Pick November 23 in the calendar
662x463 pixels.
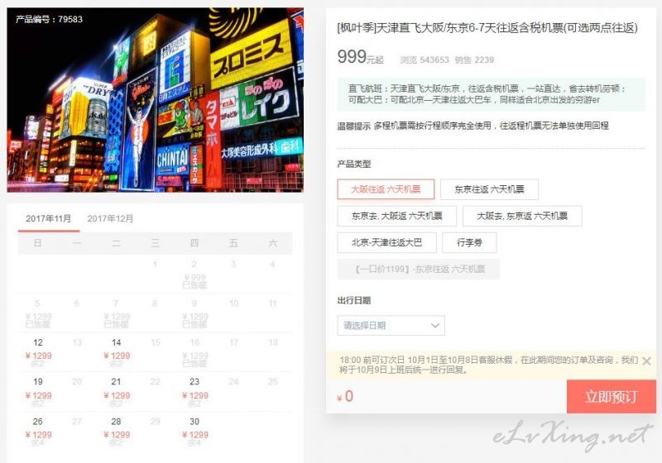pyautogui.click(x=194, y=391)
